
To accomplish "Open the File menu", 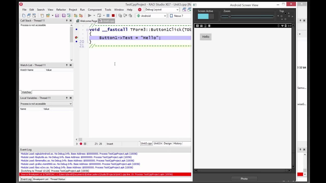I will coord(24,10).
